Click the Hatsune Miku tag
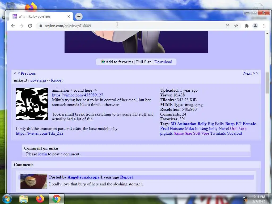Image resolution: width=272 pixels, height=204 pixels. (182, 129)
